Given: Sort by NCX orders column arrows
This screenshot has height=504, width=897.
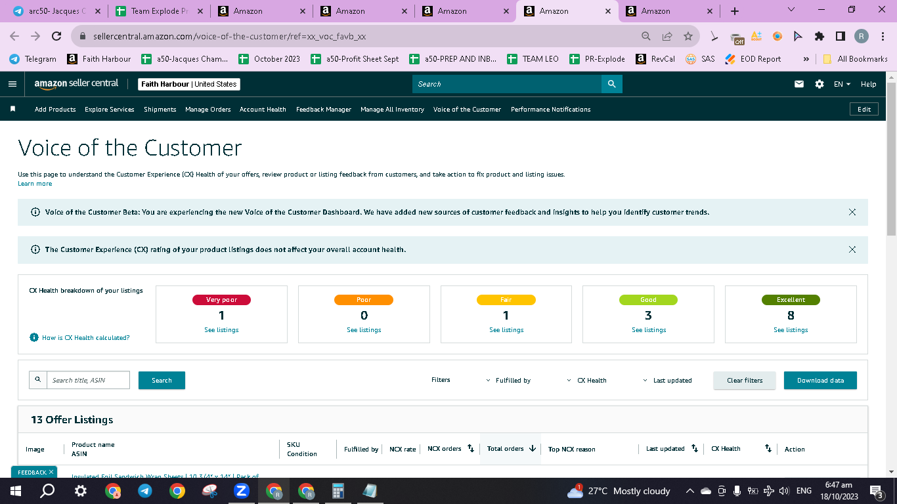Looking at the screenshot, I should click(x=471, y=449).
